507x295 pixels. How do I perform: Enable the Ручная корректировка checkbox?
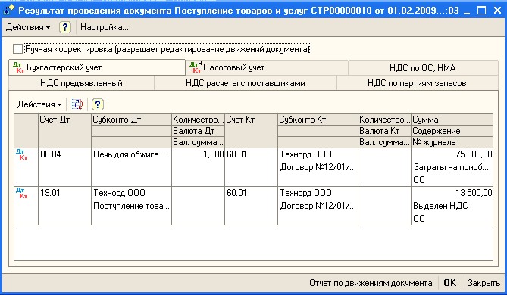pos(17,49)
